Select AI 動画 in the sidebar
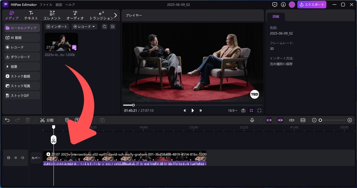Image resolution: width=357 pixels, height=188 pixels. (x=22, y=37)
